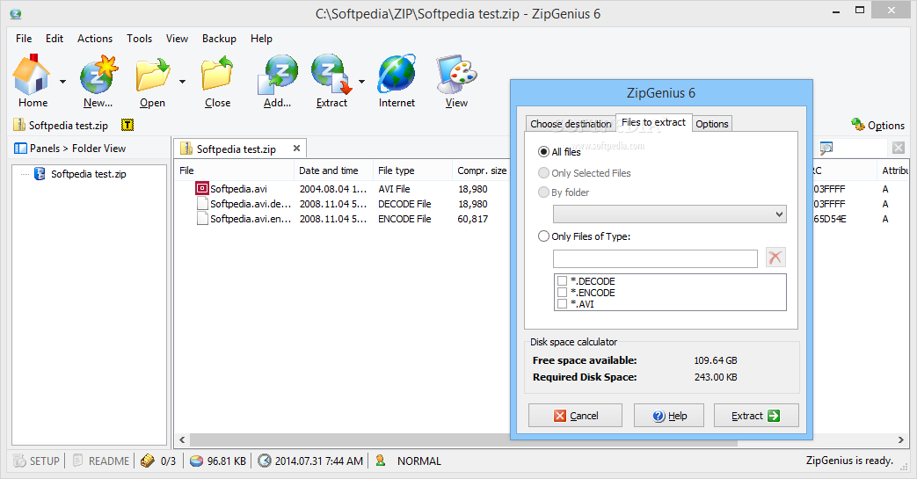917x479 pixels.
Task: Open the Backup menu
Action: pos(219,38)
